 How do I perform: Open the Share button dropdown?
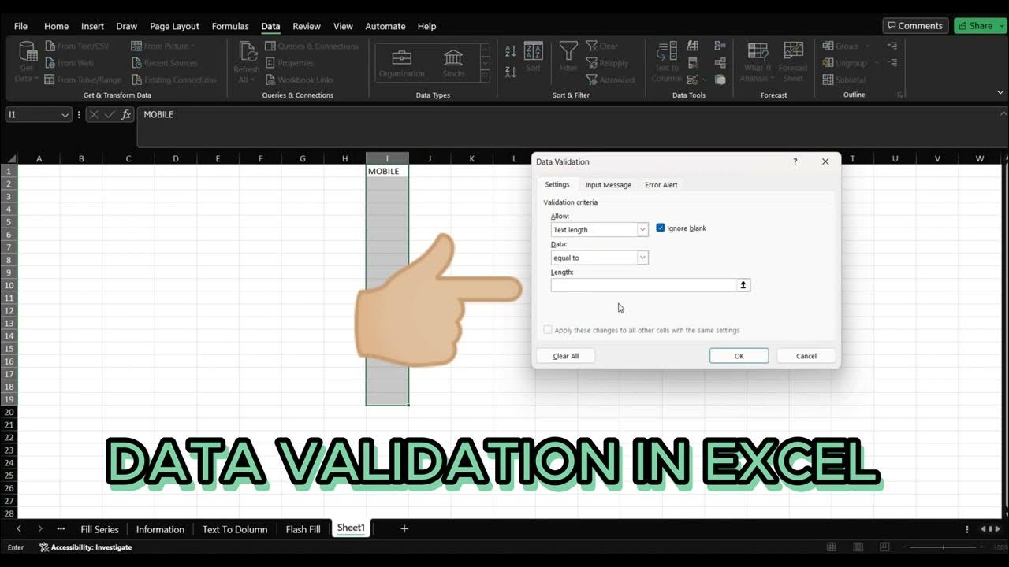click(x=1001, y=26)
